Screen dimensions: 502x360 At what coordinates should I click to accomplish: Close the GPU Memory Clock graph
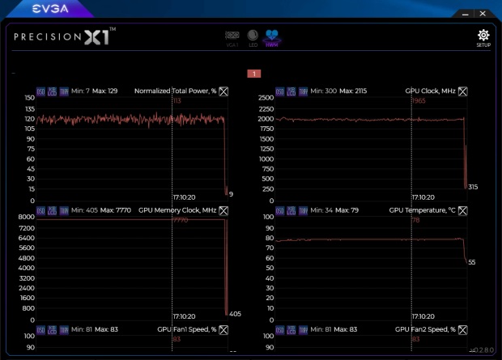[223, 210]
